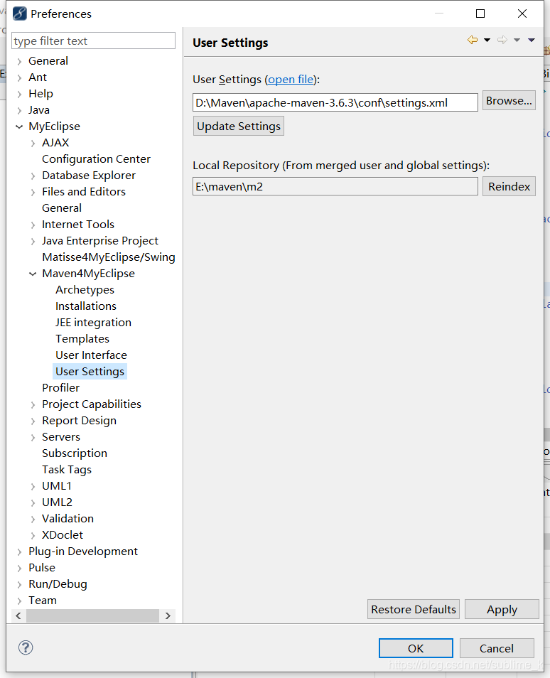The height and width of the screenshot is (678, 550).
Task: Open the settings file via open file link
Action: (x=291, y=80)
